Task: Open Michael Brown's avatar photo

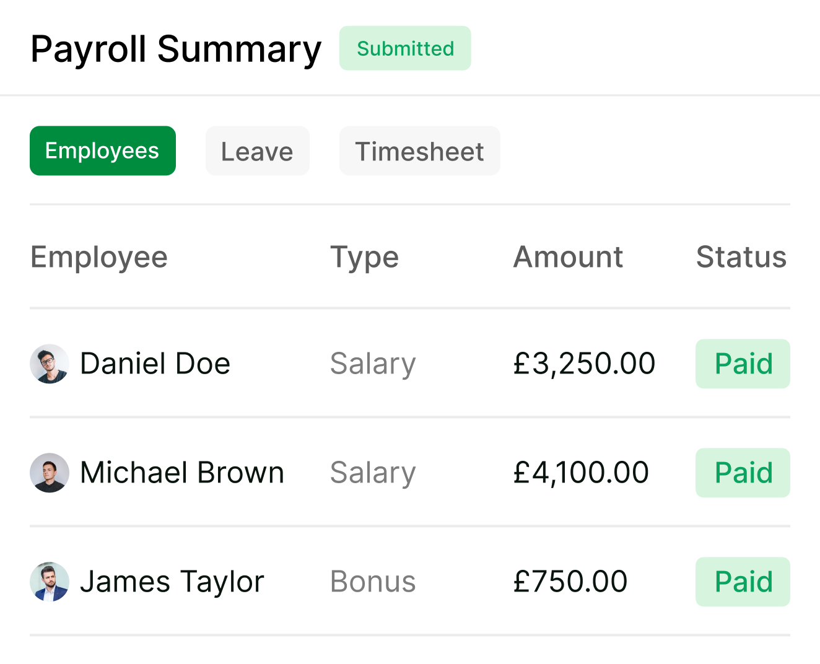Action: pos(50,473)
